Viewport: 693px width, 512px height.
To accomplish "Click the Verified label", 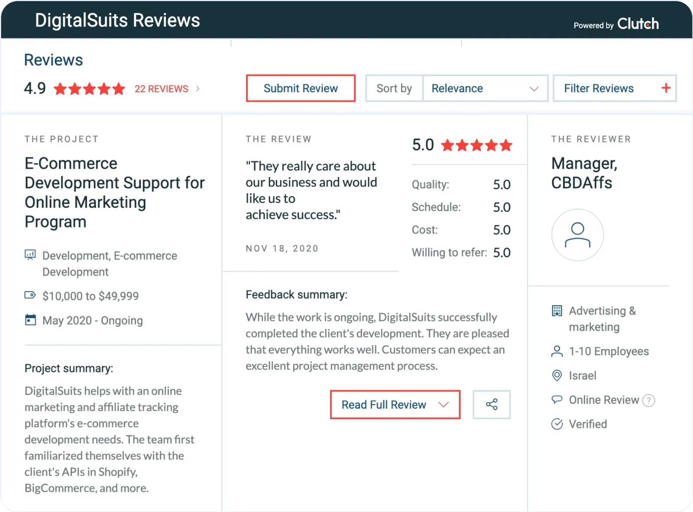I will [588, 424].
